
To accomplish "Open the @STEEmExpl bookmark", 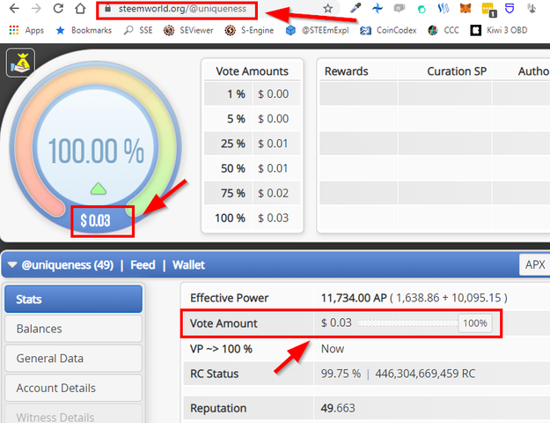I will pyautogui.click(x=317, y=31).
